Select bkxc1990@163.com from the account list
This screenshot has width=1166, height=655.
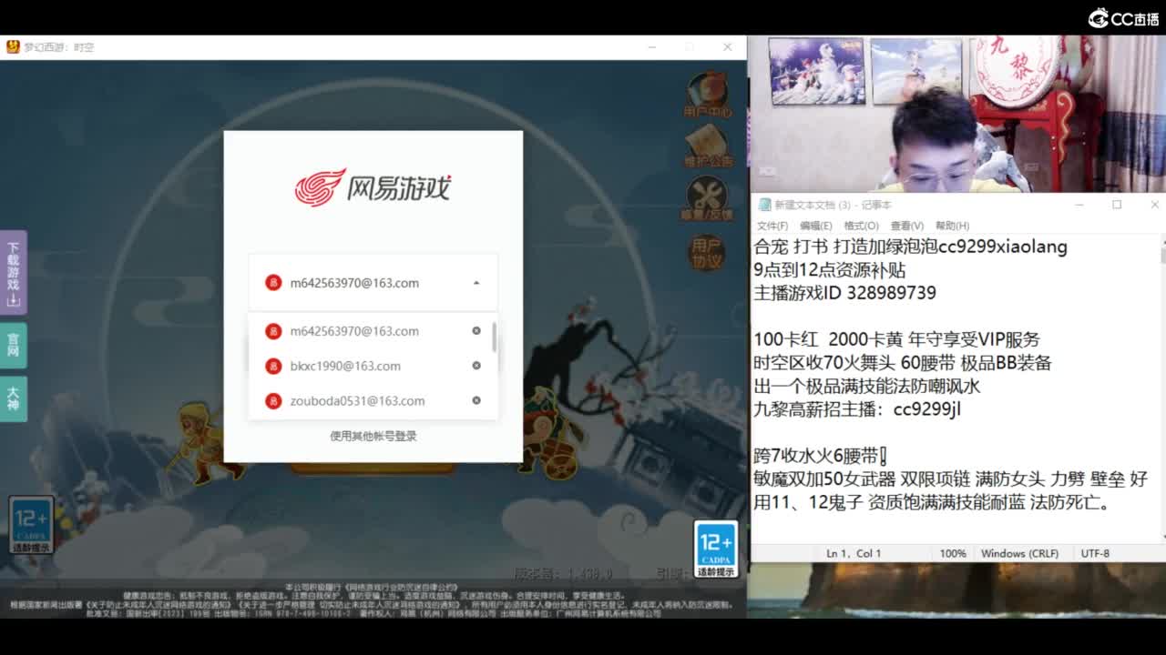click(x=345, y=366)
